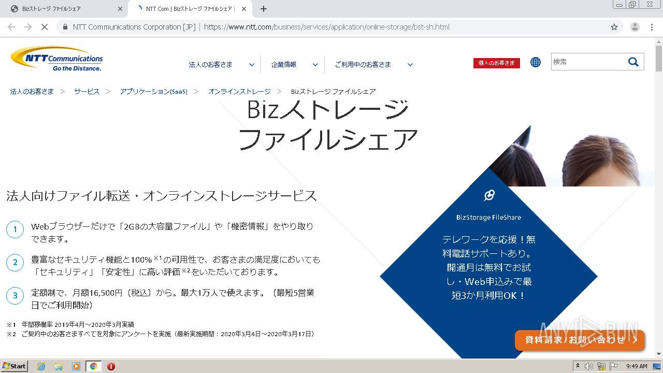Click the numbered circle 2 item
Viewport: 663px width, 373px height.
coord(15,262)
